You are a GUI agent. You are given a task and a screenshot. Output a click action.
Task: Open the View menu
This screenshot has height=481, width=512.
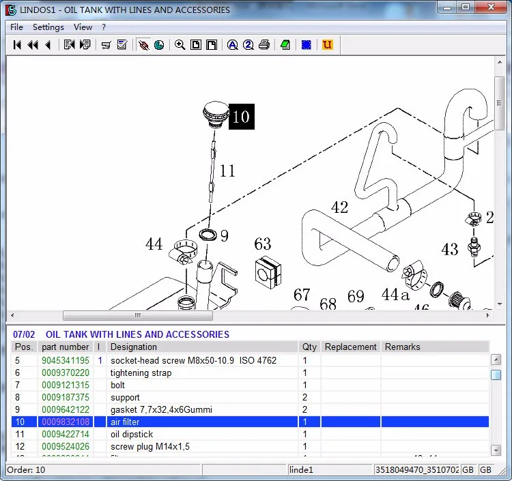[x=83, y=27]
